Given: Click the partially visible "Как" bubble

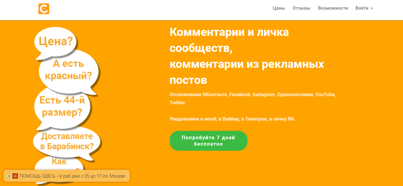Looking at the screenshot, I should click(x=59, y=162).
